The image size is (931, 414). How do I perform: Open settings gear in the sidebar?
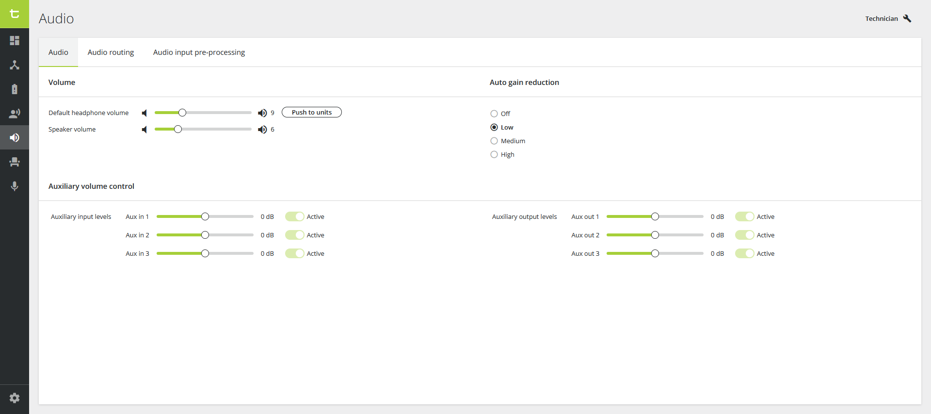point(15,398)
